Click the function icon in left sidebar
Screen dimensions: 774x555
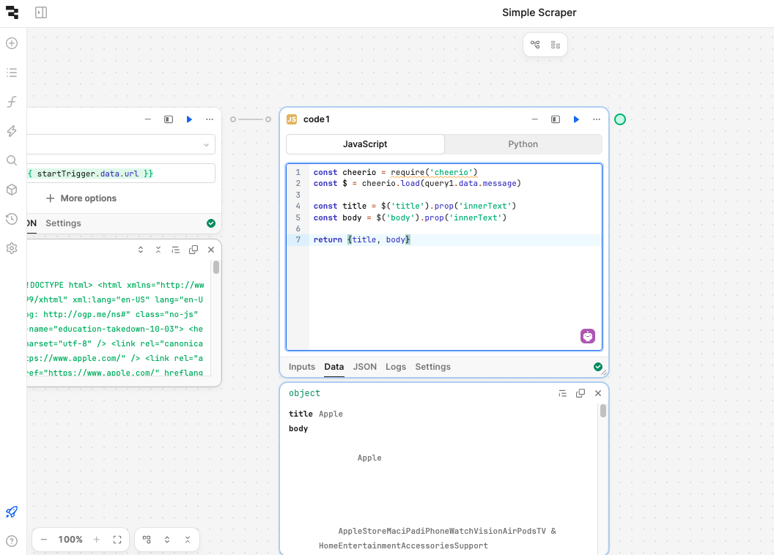click(x=12, y=102)
